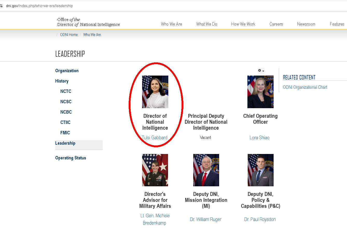Click the Deputy DNI Policy & Capabilities portrait
Screen dimensions: 347x236
tap(261, 170)
